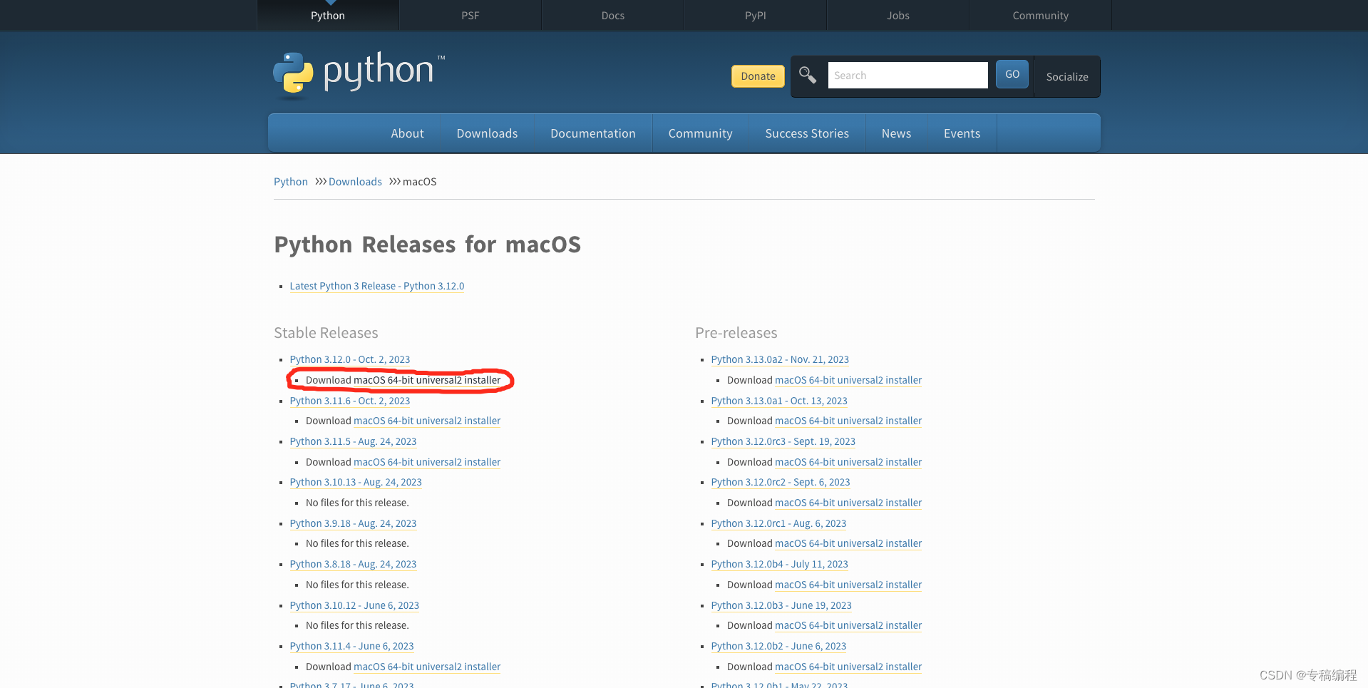This screenshot has width=1368, height=688.
Task: Open Python 3.11.5 - Aug. 24, 2023 release
Action: pos(353,441)
